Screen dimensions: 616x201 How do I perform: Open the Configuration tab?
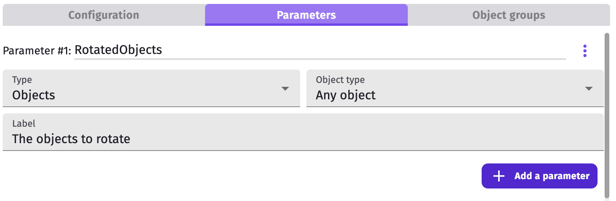tap(104, 15)
